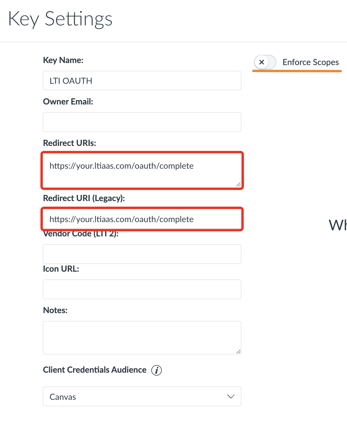Click the chevron on the Canvas audience selector

231,396
